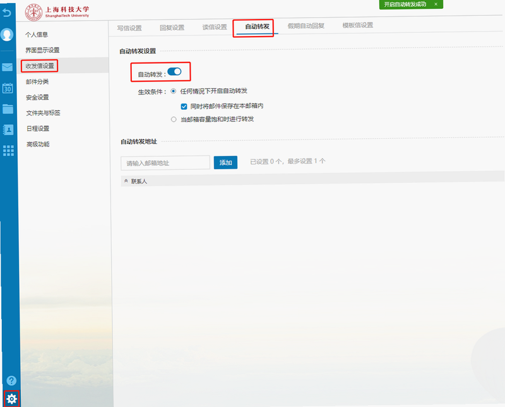The height and width of the screenshot is (407, 505).
Task: Open 高级功能 in settings menu
Action: [38, 145]
